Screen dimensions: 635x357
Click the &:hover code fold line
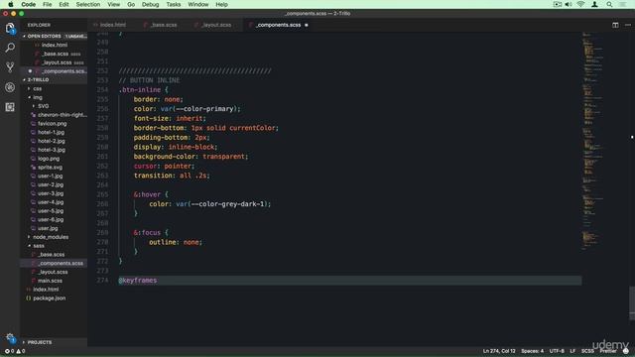pos(151,194)
